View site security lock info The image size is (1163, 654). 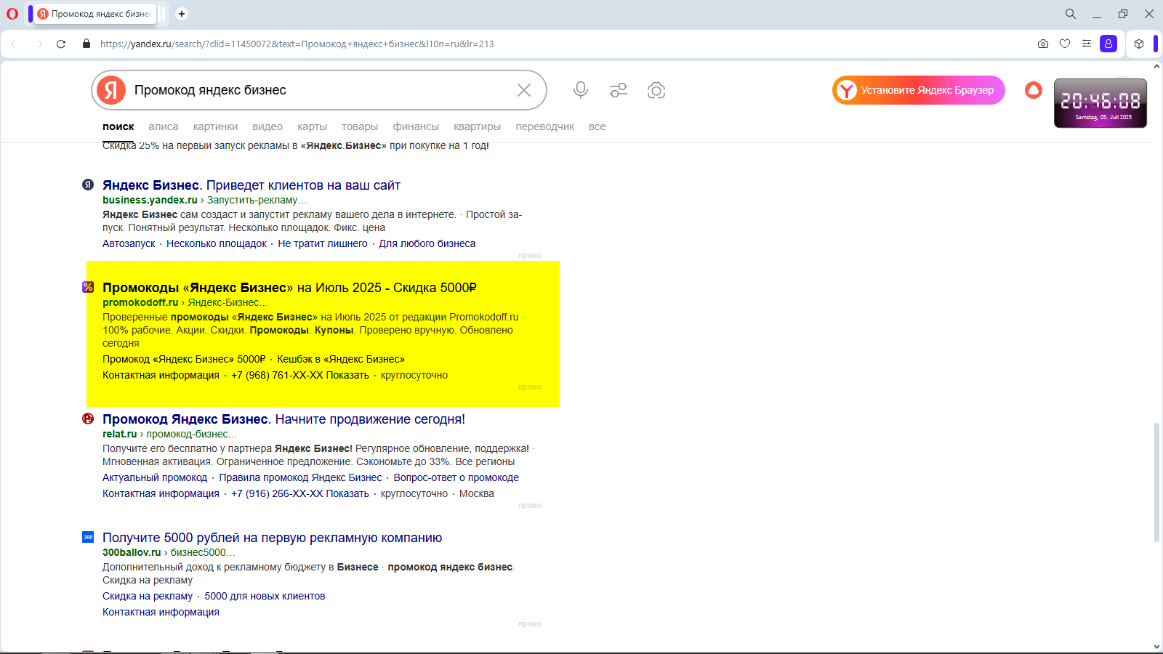click(86, 44)
